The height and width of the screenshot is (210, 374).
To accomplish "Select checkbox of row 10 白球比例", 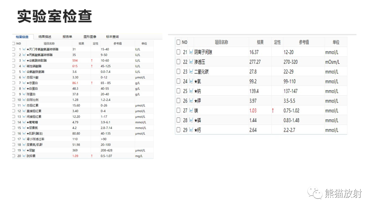I will [14, 100].
